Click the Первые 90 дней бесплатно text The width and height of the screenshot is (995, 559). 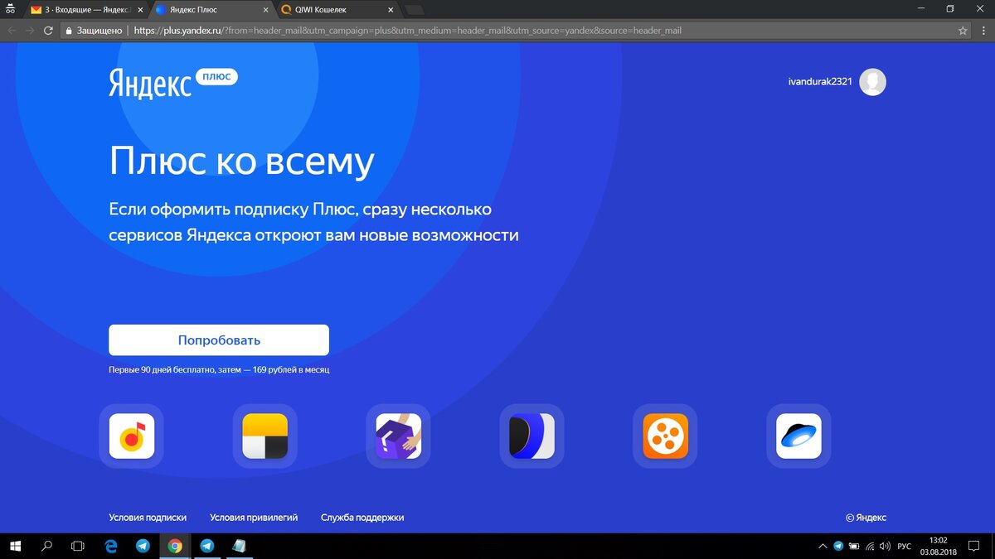pyautogui.click(x=219, y=369)
